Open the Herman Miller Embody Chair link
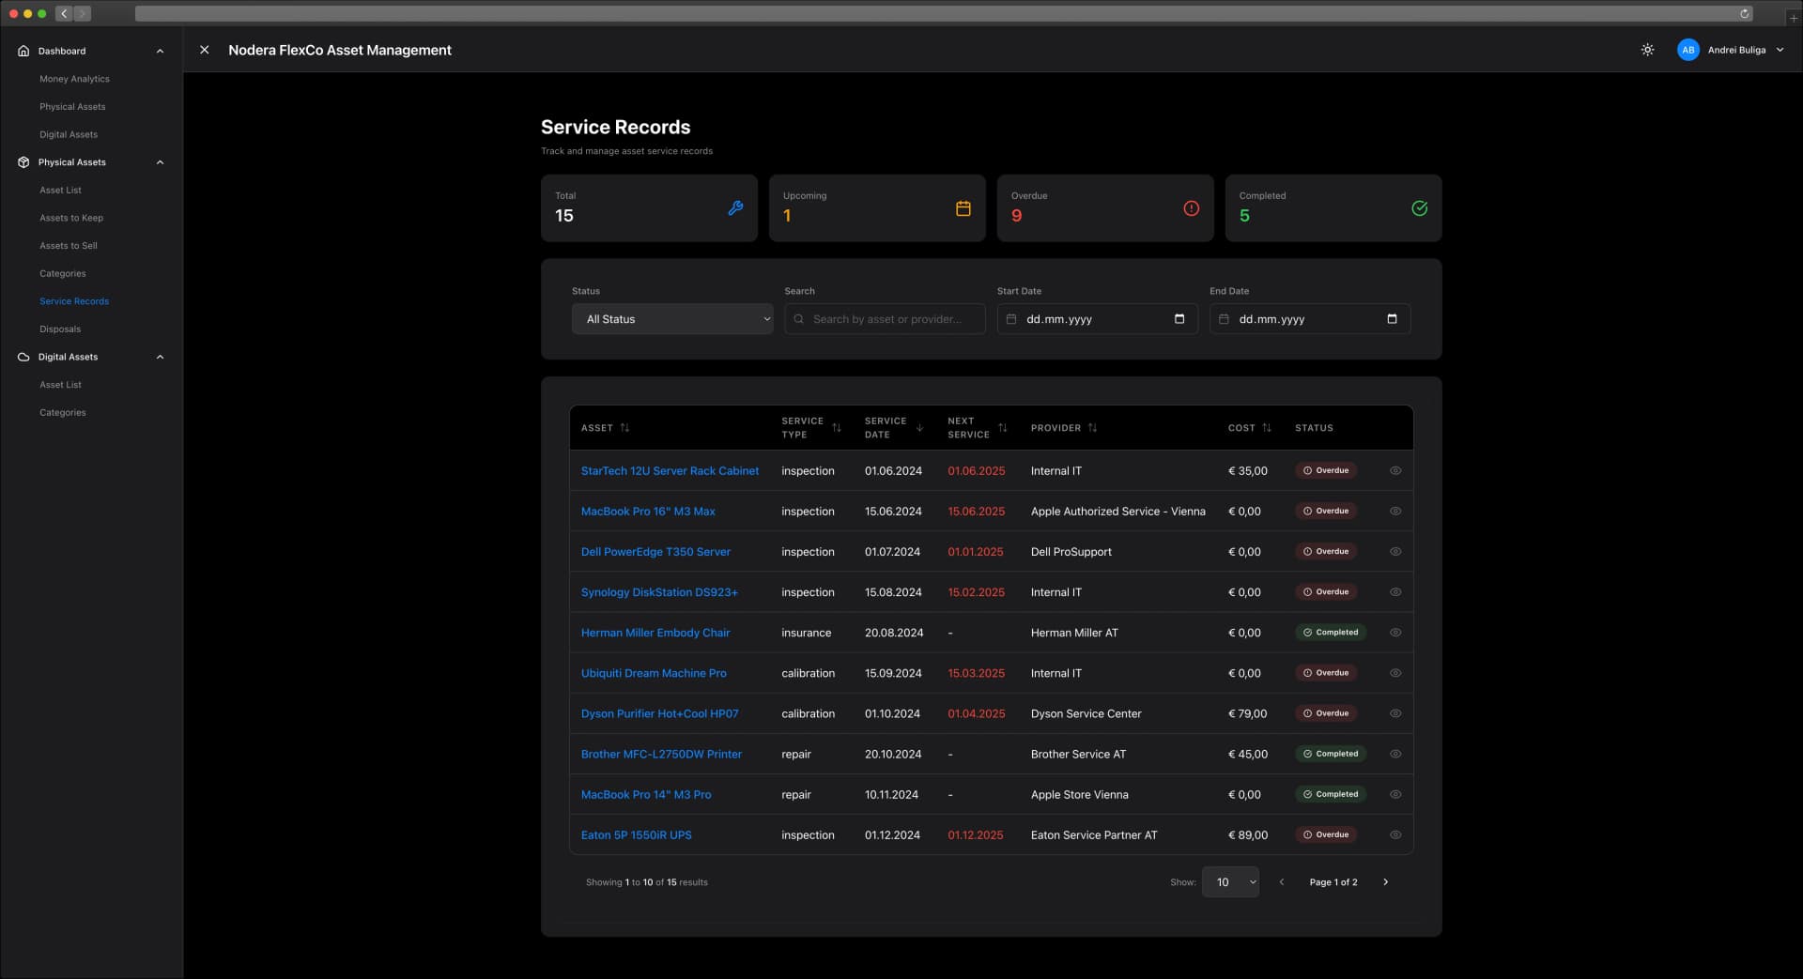Screen dimensions: 1803x979 [x=655, y=633]
